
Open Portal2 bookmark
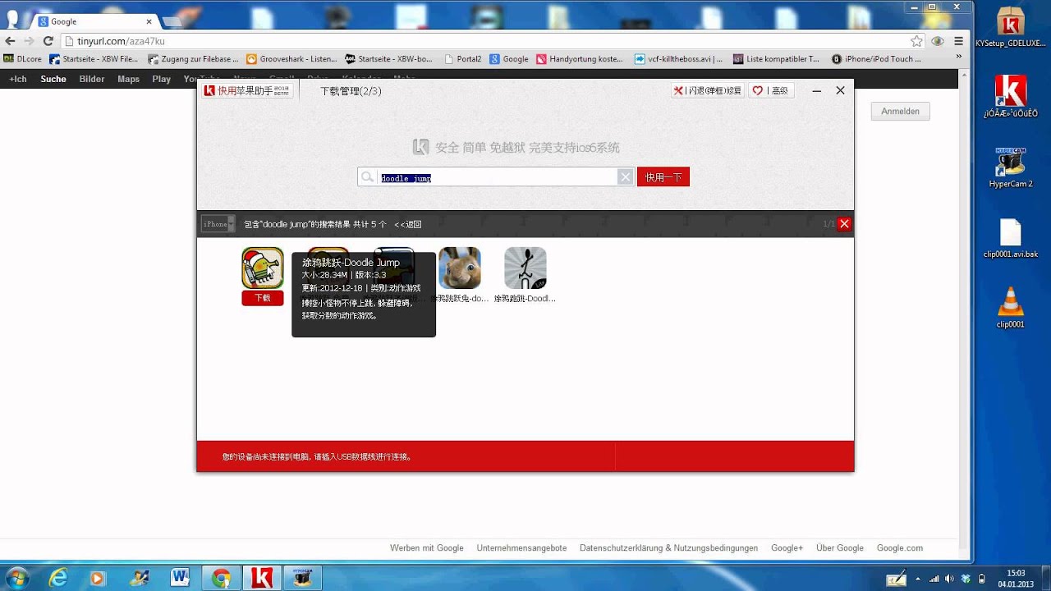coord(462,59)
